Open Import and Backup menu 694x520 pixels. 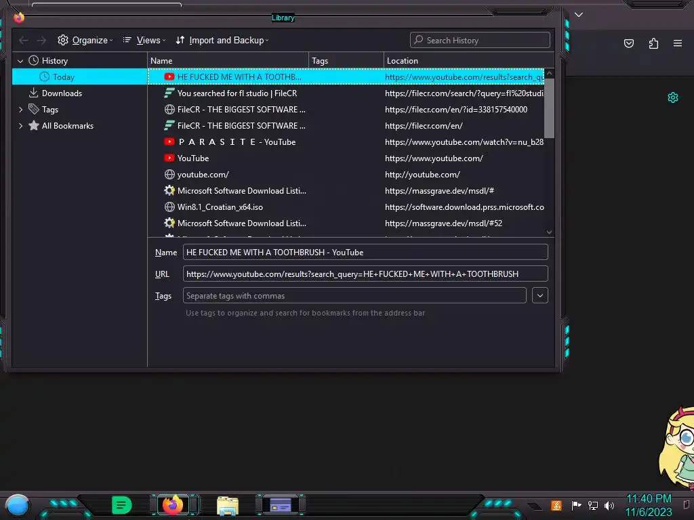coord(222,40)
